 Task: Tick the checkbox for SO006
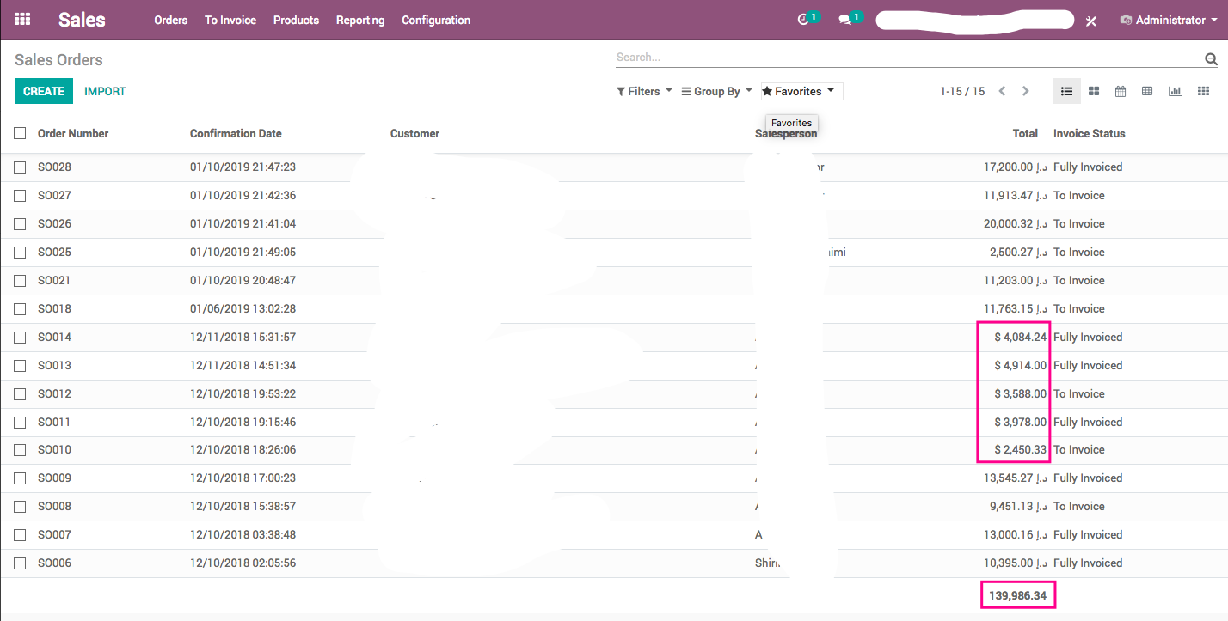(20, 563)
